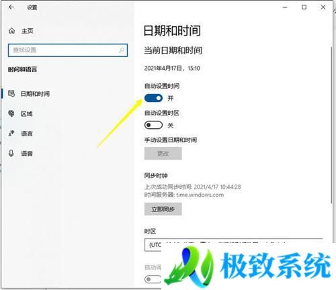
Task: Toggle the partially hidden bottom switch
Action: [x=153, y=279]
